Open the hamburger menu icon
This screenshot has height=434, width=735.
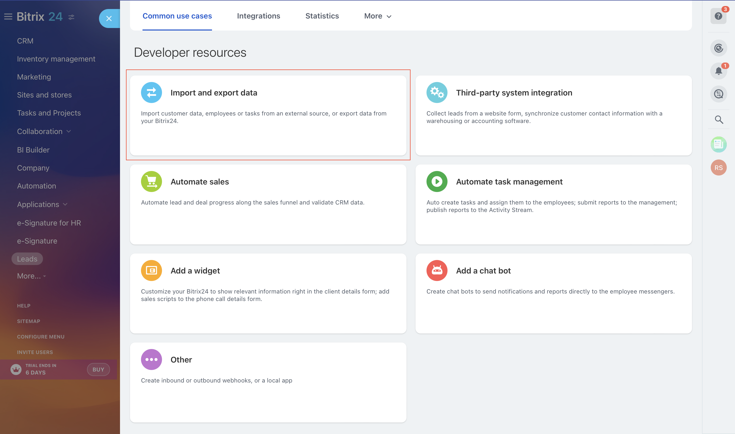pos(8,17)
